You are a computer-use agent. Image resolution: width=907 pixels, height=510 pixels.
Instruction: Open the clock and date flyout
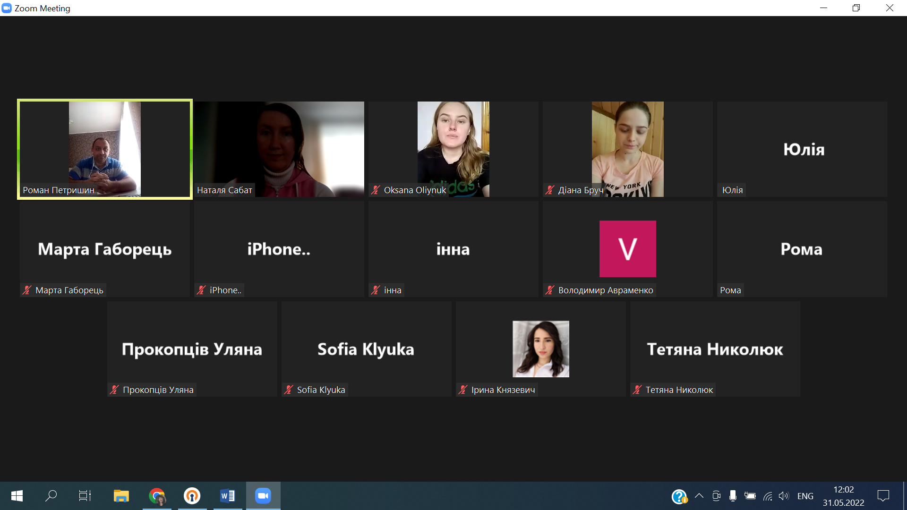point(843,496)
